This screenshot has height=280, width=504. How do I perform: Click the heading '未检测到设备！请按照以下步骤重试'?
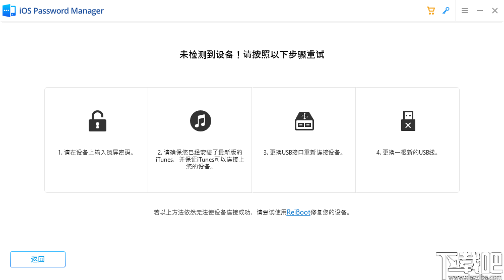tap(251, 54)
